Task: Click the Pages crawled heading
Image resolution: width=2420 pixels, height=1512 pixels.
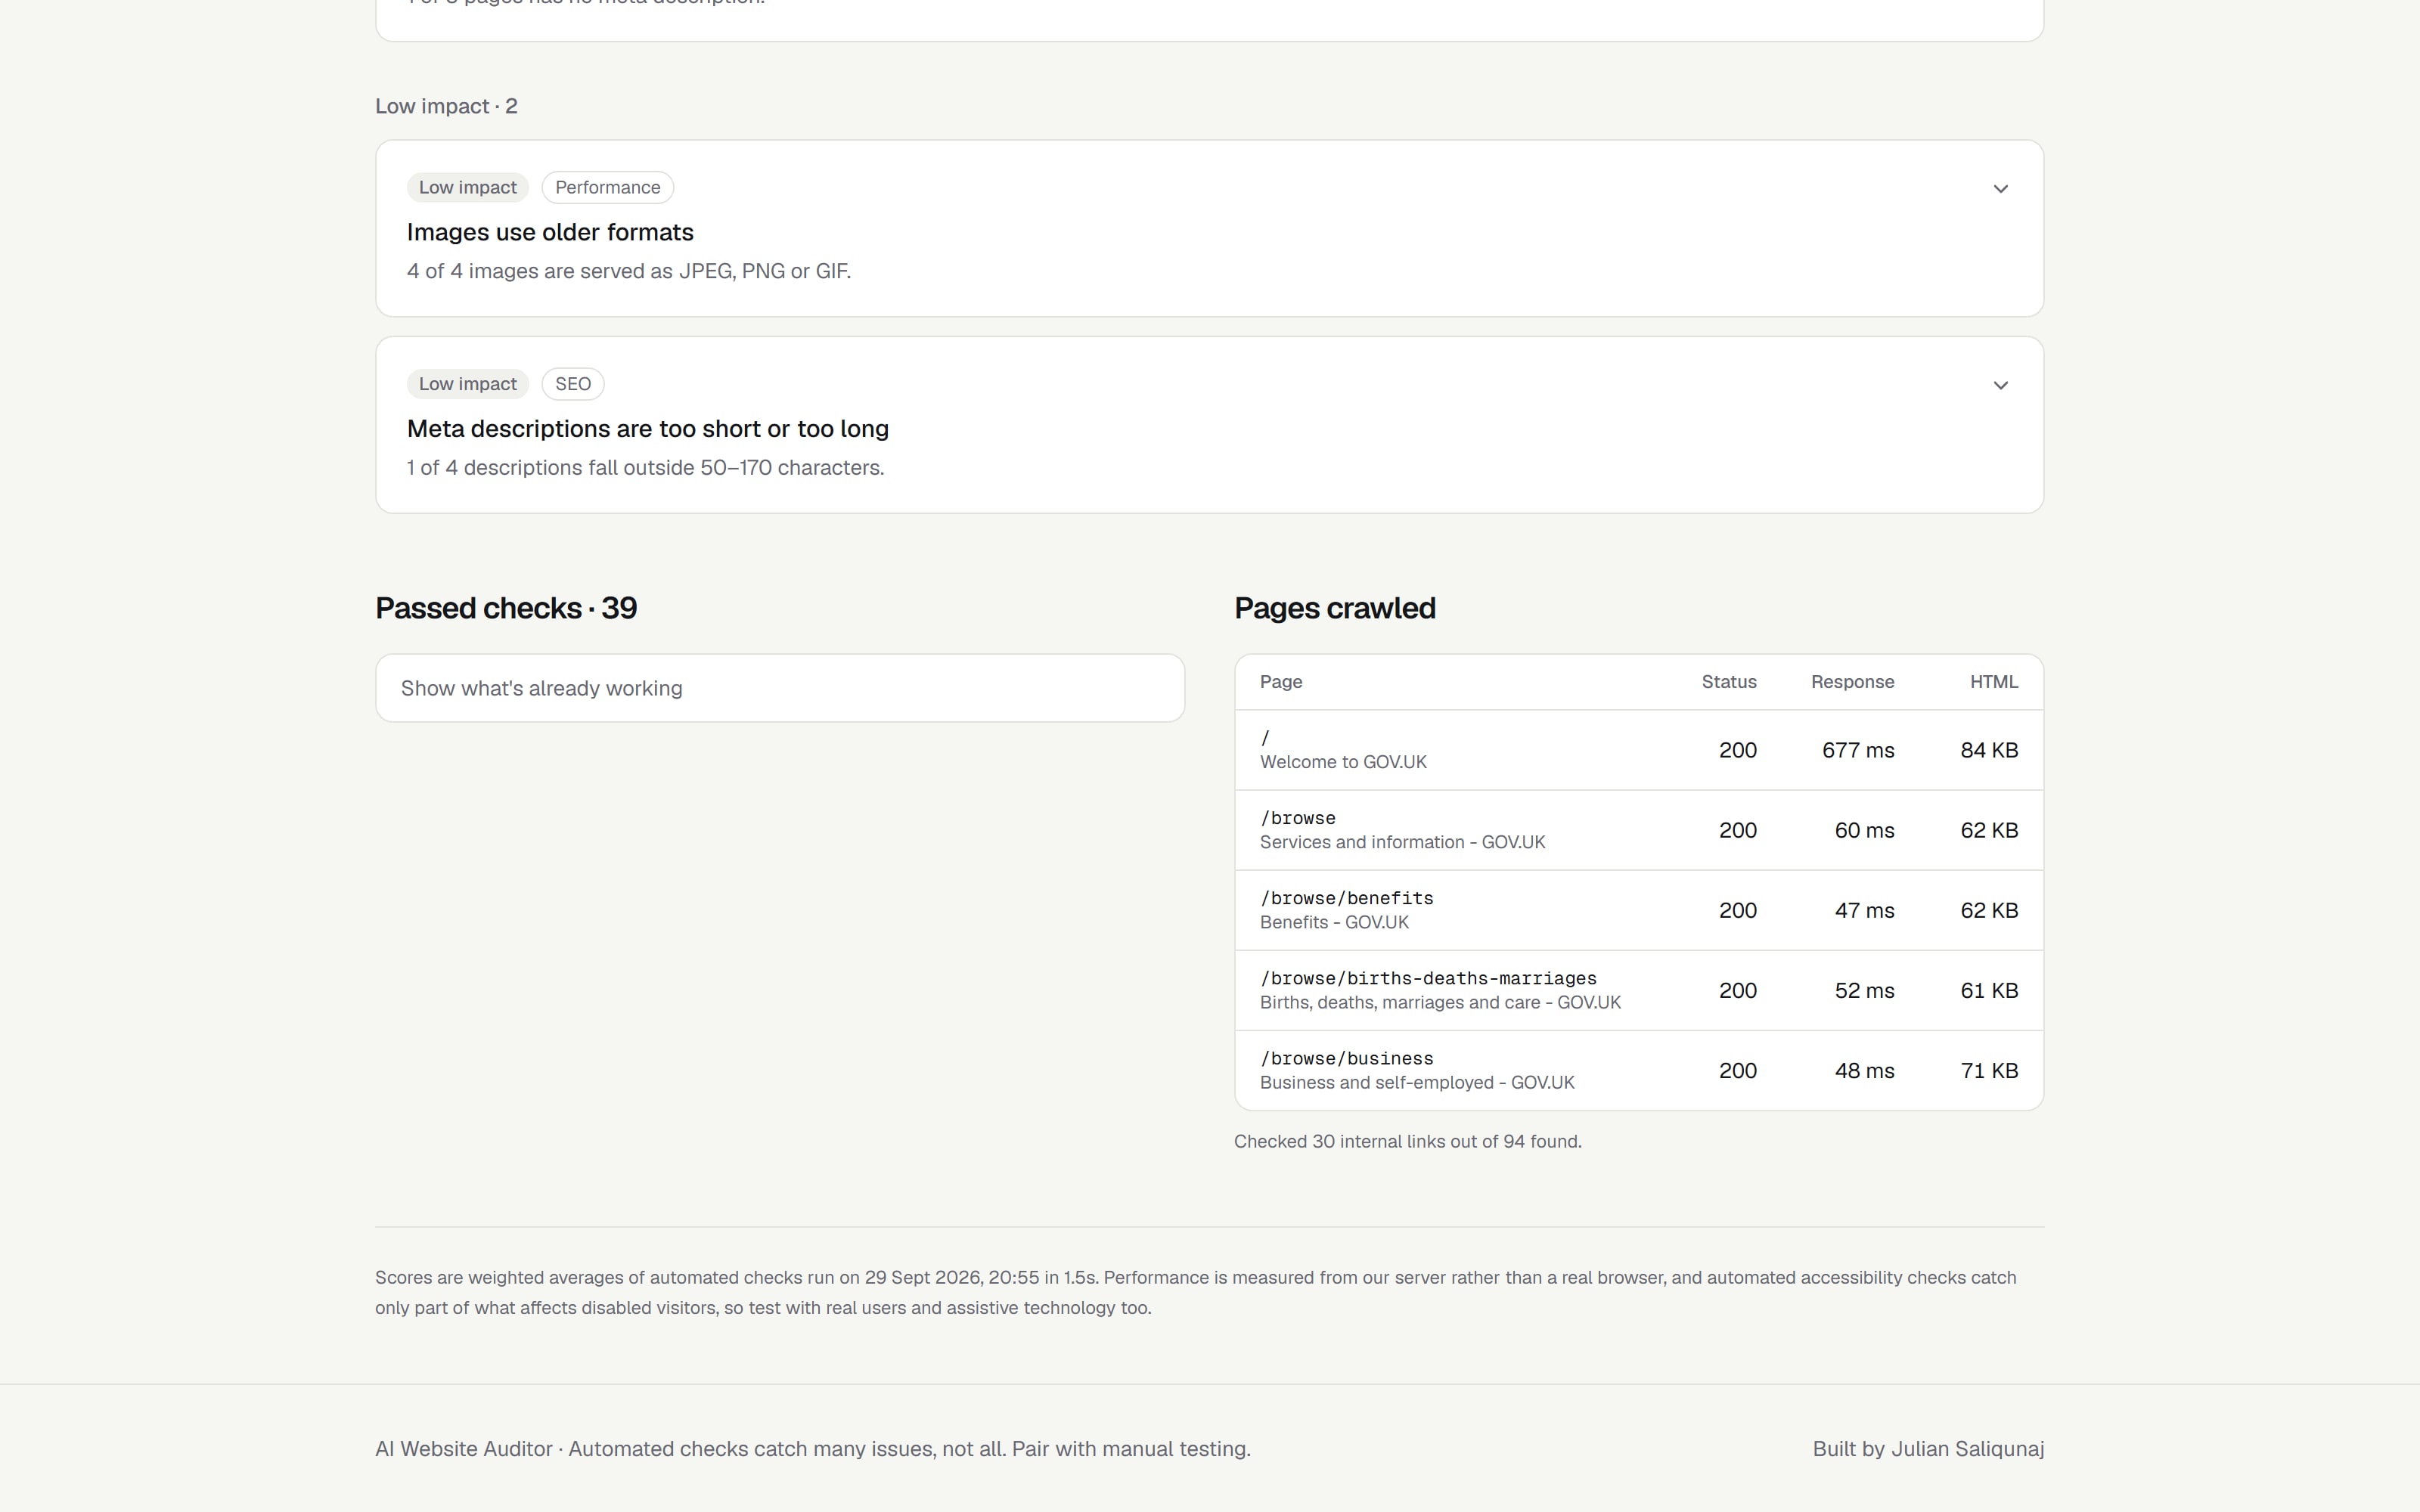Action: [x=1335, y=608]
